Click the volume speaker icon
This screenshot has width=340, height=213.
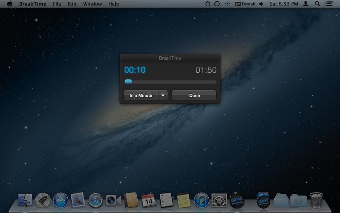click(x=261, y=4)
